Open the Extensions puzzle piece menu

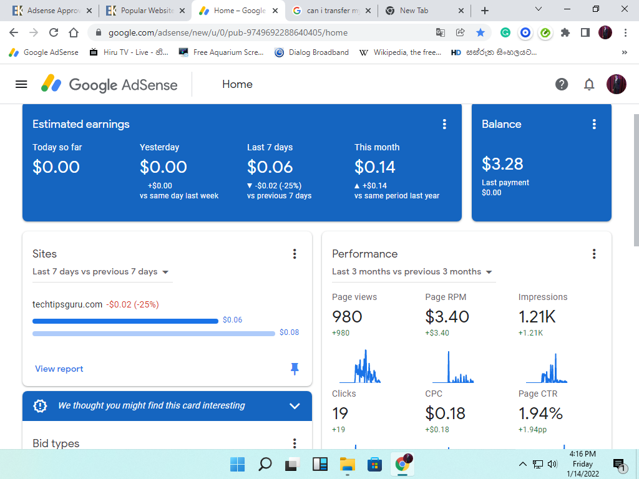pyautogui.click(x=565, y=32)
